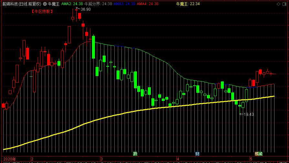Select the 36.90 high price label
The width and height of the screenshot is (289, 163).
(86, 9)
